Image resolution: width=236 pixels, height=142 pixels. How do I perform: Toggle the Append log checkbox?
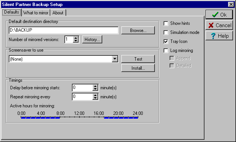(x=172, y=58)
